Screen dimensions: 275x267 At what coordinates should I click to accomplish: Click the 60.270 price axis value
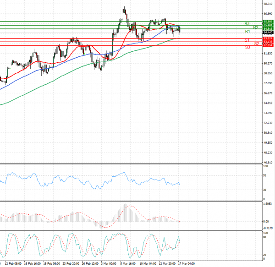tap(268, 63)
